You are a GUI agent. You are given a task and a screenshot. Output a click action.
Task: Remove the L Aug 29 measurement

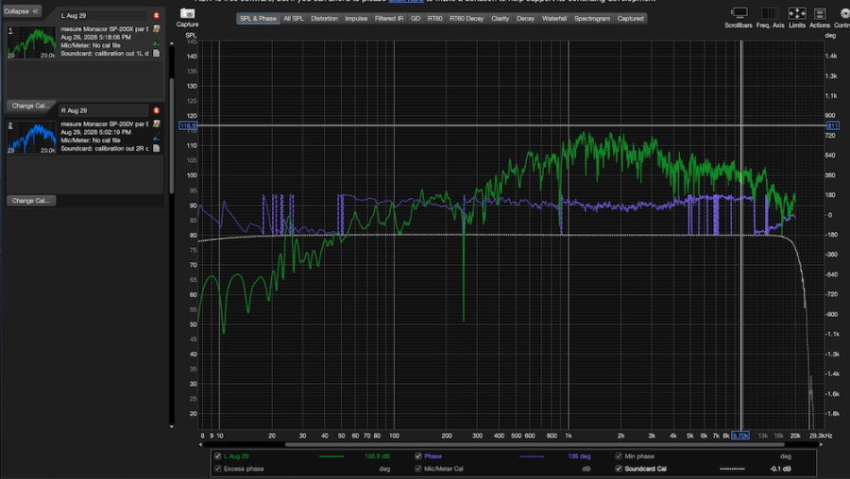[x=156, y=16]
